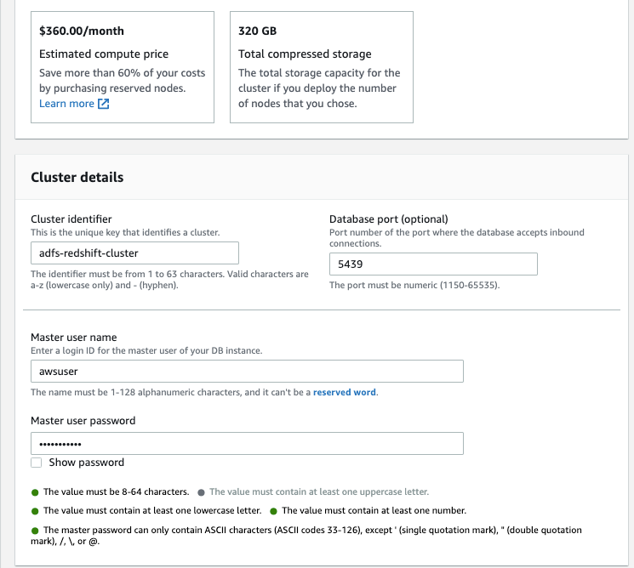The height and width of the screenshot is (568, 634).
Task: Click gray status dot for uppercase letter rule
Action: pyautogui.click(x=201, y=492)
